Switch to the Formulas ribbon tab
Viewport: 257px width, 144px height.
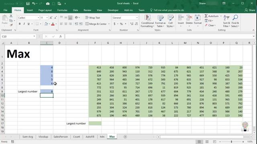(62, 10)
